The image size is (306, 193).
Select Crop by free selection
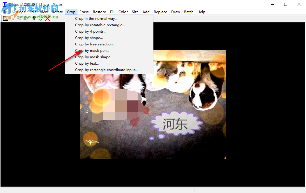tap(95, 44)
